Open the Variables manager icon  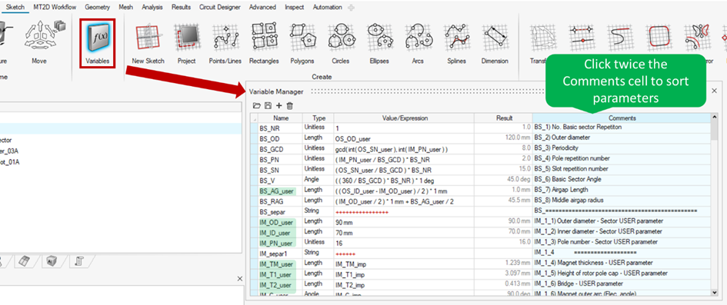click(x=97, y=42)
